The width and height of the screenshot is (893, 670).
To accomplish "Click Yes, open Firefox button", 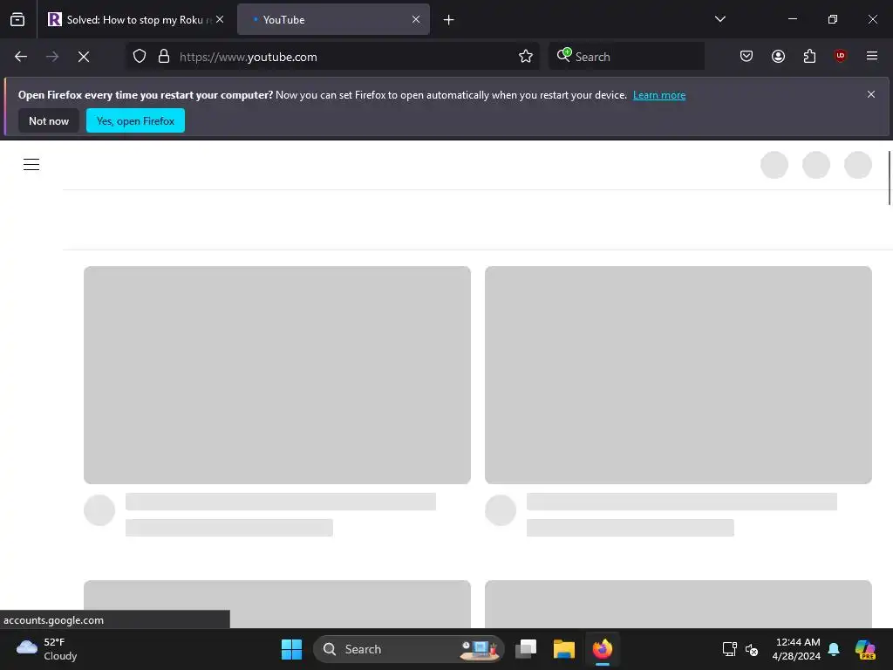I will pos(135,120).
